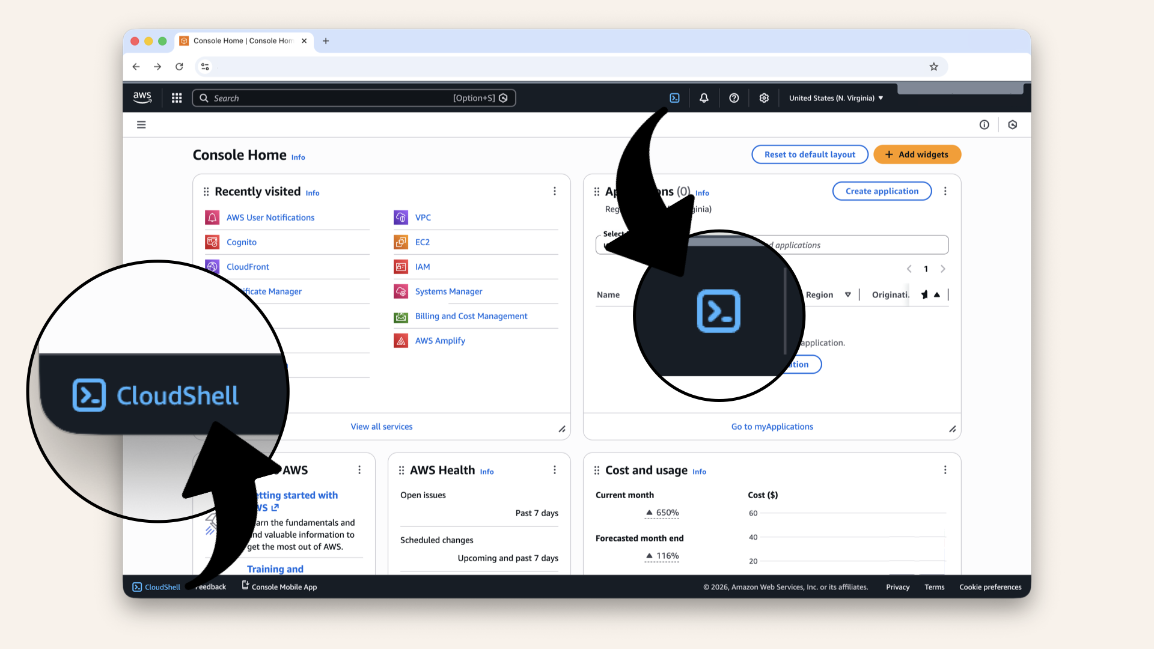Image resolution: width=1154 pixels, height=649 pixels.
Task: Toggle the side navigation hamburger menu
Action: coord(141,125)
